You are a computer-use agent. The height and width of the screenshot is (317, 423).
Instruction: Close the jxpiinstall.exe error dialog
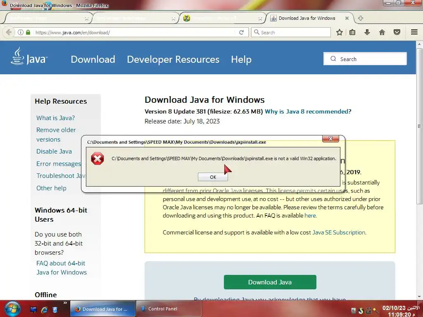point(330,139)
